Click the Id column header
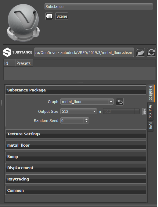Screen dimensions: 158x207 coord(9,63)
